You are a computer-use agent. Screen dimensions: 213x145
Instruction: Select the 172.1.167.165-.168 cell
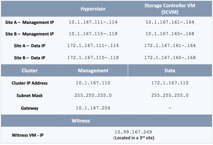[170, 58]
